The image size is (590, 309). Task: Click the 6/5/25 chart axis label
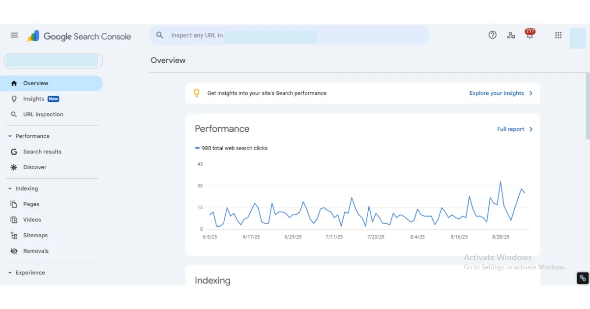click(210, 237)
